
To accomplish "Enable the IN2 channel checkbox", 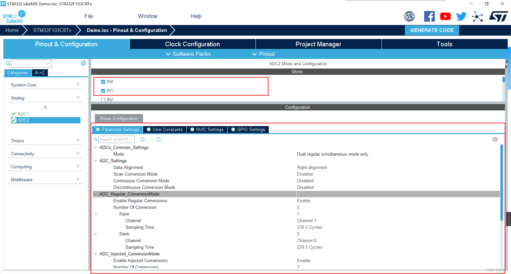I will click(x=103, y=100).
